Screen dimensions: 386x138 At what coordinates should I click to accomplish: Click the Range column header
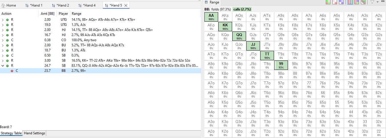pyautogui.click(x=76, y=14)
